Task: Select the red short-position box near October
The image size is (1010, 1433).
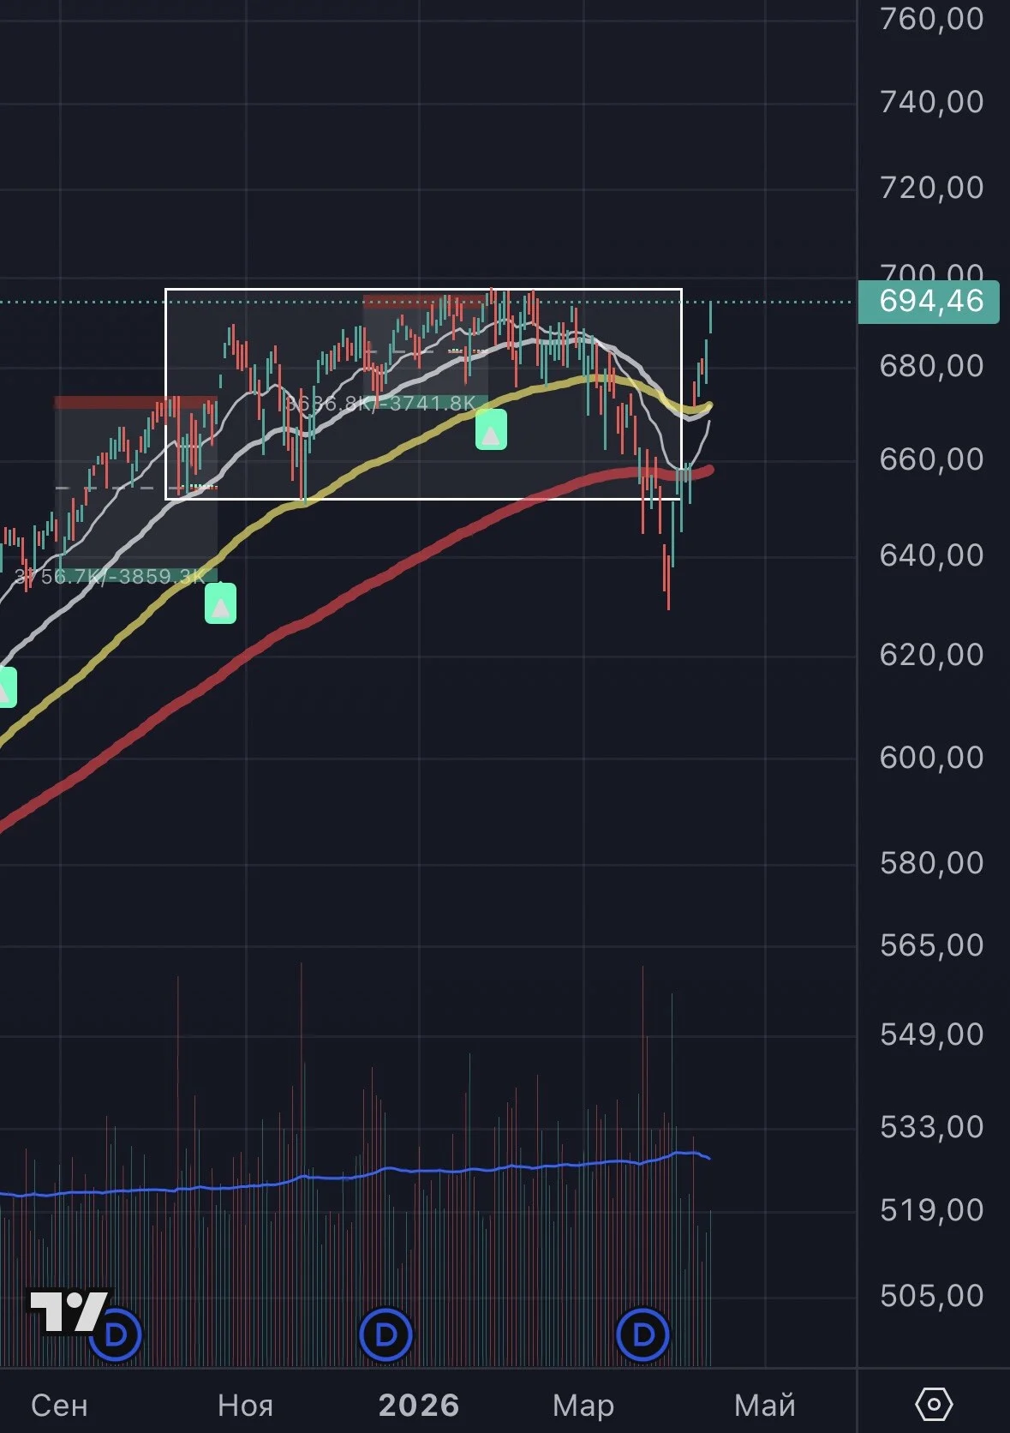Action: (135, 403)
